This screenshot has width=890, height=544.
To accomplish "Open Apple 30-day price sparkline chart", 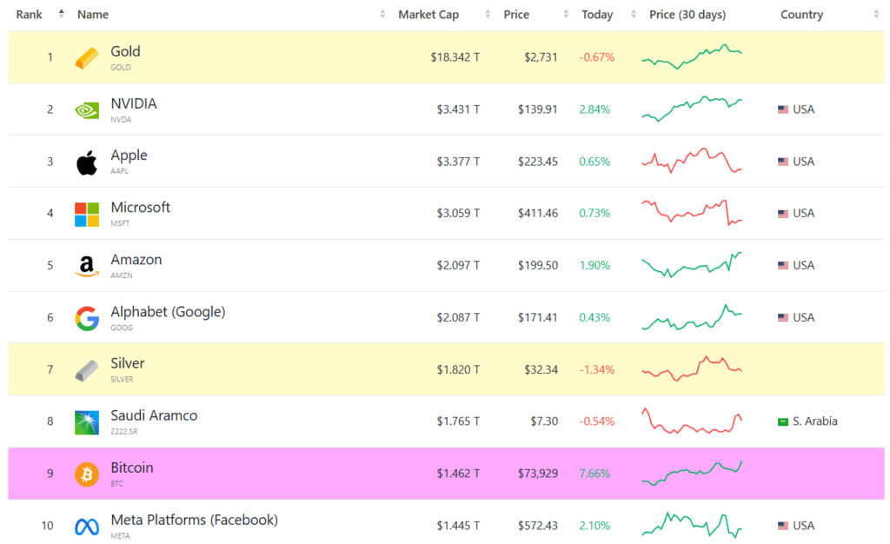I will click(x=692, y=161).
